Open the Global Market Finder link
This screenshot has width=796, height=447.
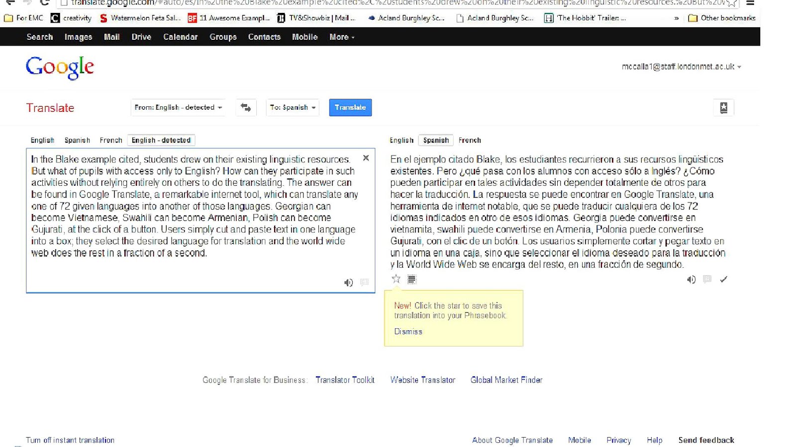[506, 380]
